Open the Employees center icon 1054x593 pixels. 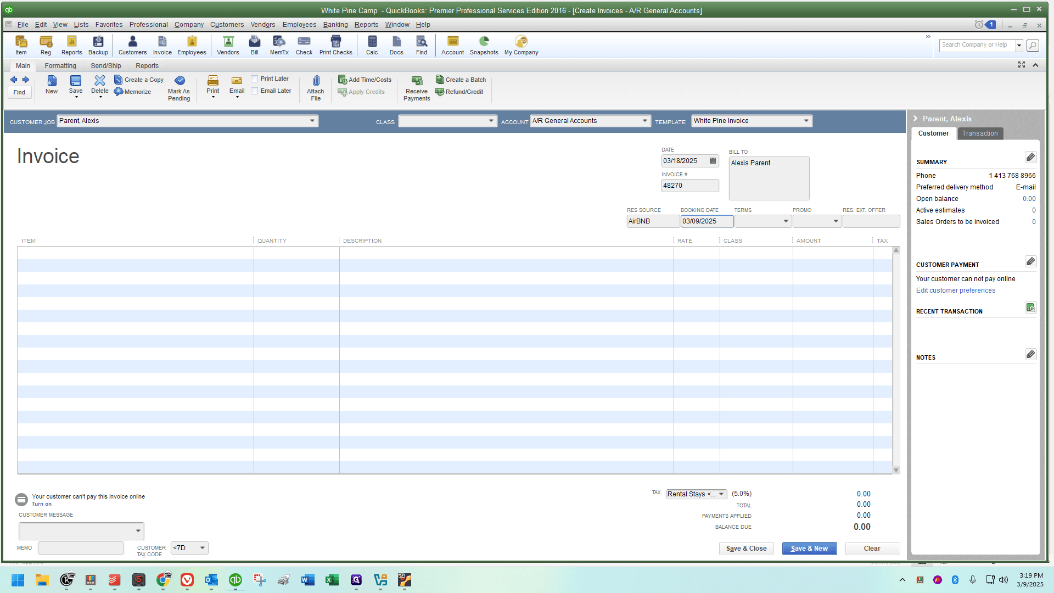click(192, 44)
